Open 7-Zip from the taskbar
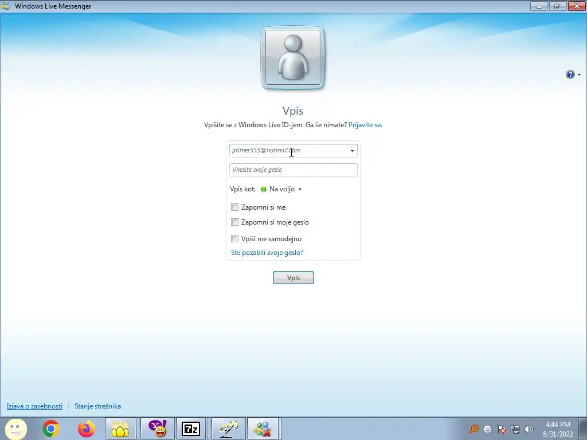This screenshot has height=440, width=587. 191,429
